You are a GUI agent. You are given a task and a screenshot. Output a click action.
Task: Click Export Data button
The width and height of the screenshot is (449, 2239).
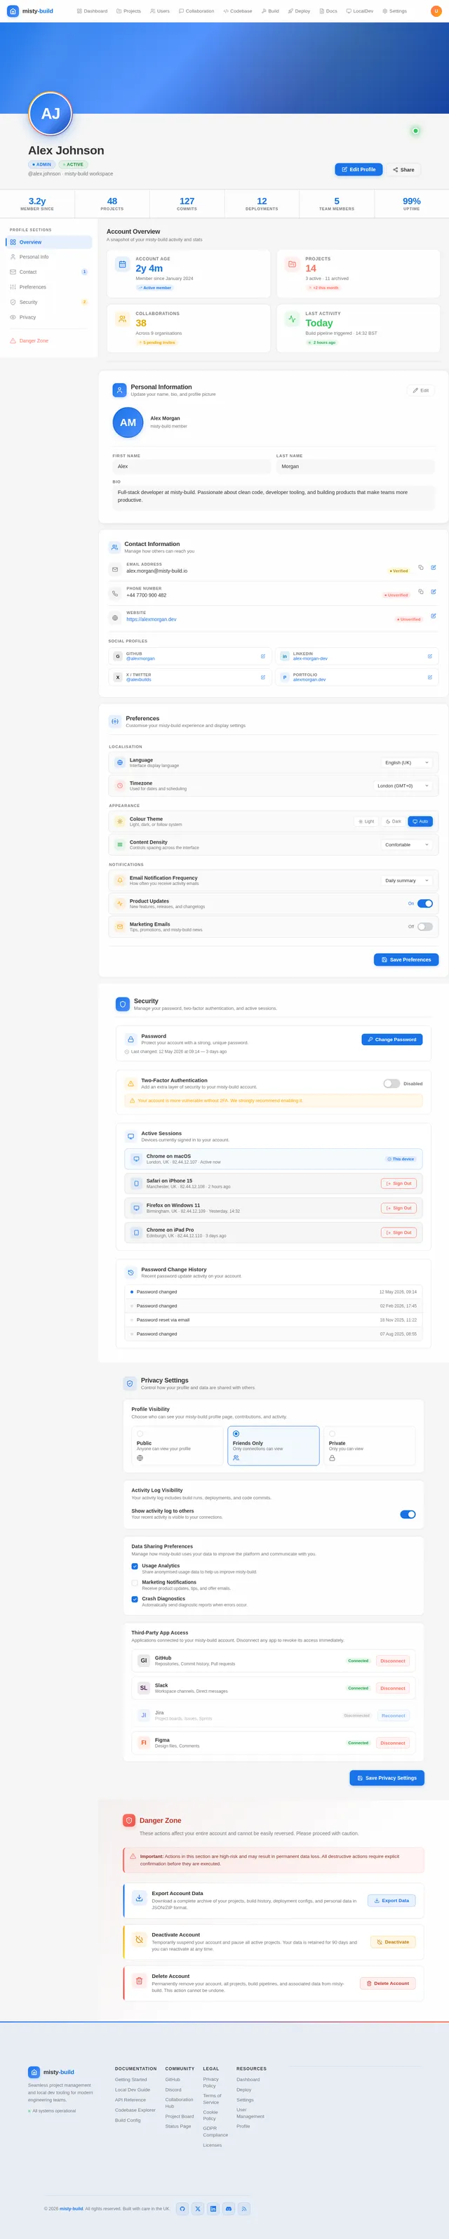(391, 1901)
